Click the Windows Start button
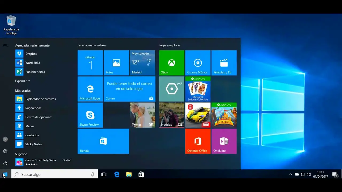342x192 pixels. (x=5, y=174)
